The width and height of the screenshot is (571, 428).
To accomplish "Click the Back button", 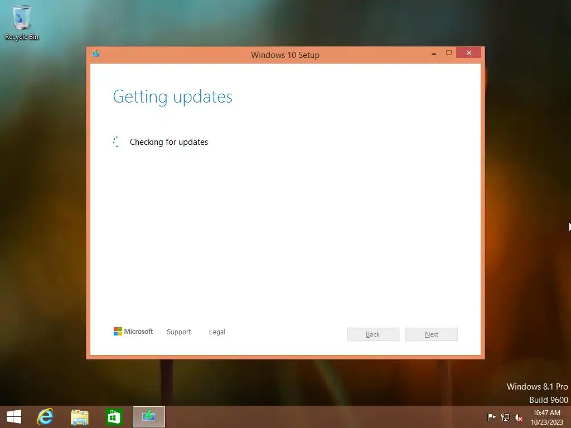I will tap(373, 334).
